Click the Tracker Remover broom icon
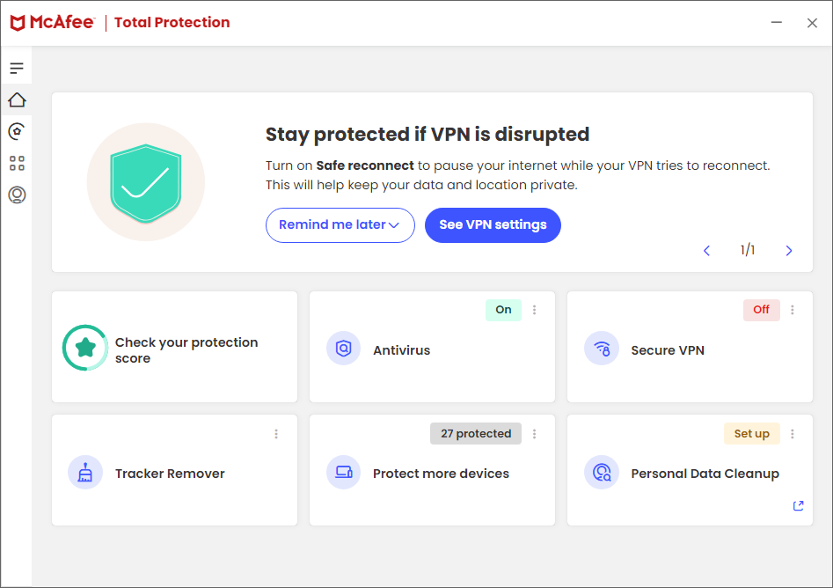 coord(85,473)
